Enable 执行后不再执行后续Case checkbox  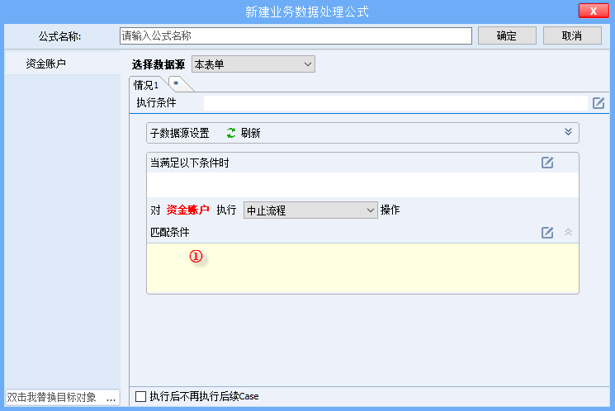pyautogui.click(x=140, y=396)
